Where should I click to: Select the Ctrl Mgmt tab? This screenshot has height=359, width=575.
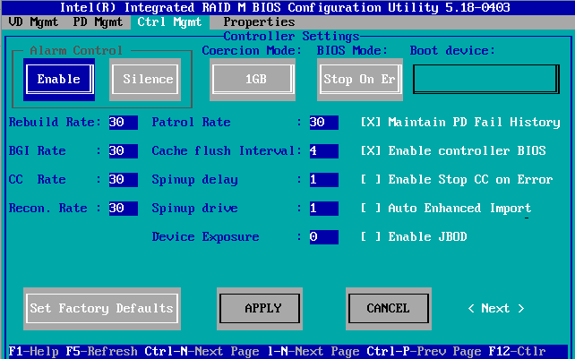(170, 22)
